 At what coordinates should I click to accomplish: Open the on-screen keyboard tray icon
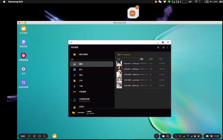[207, 136]
